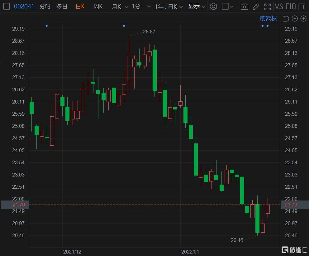Image resolution: width=309 pixels, height=256 pixels.
Task: Click 29.19 on the left price axis
Action: [18, 29]
